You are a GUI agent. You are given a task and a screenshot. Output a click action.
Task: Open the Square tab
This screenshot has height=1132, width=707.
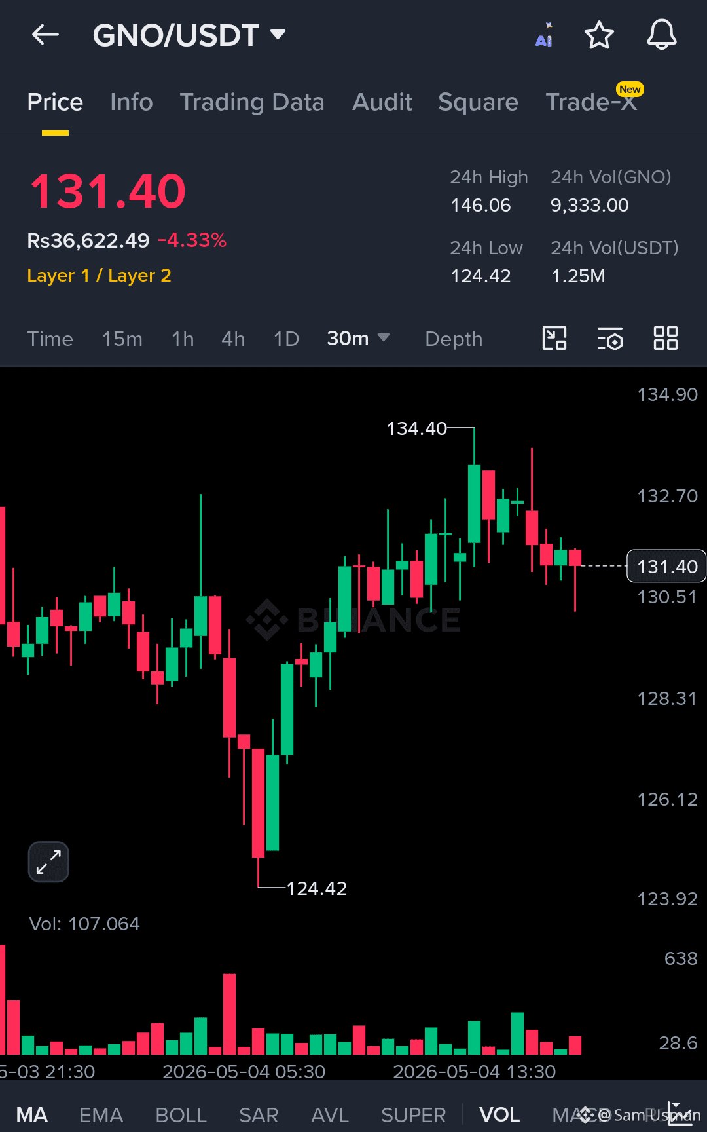[478, 102]
